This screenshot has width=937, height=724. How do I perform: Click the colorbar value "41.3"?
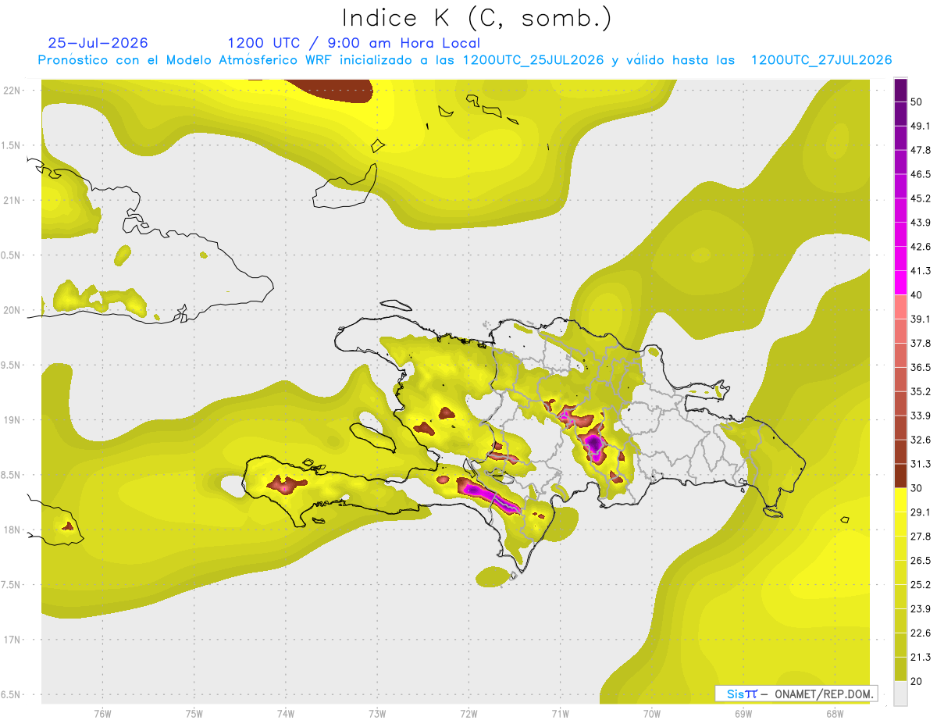point(921,271)
